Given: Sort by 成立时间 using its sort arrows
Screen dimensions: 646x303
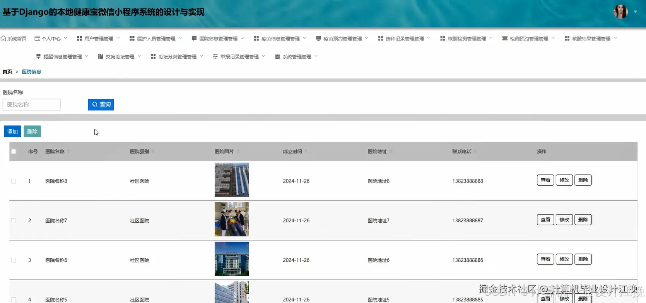Looking at the screenshot, I should click(306, 151).
